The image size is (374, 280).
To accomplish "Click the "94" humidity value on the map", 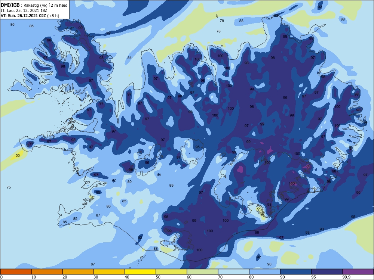I will (x=365, y=122).
